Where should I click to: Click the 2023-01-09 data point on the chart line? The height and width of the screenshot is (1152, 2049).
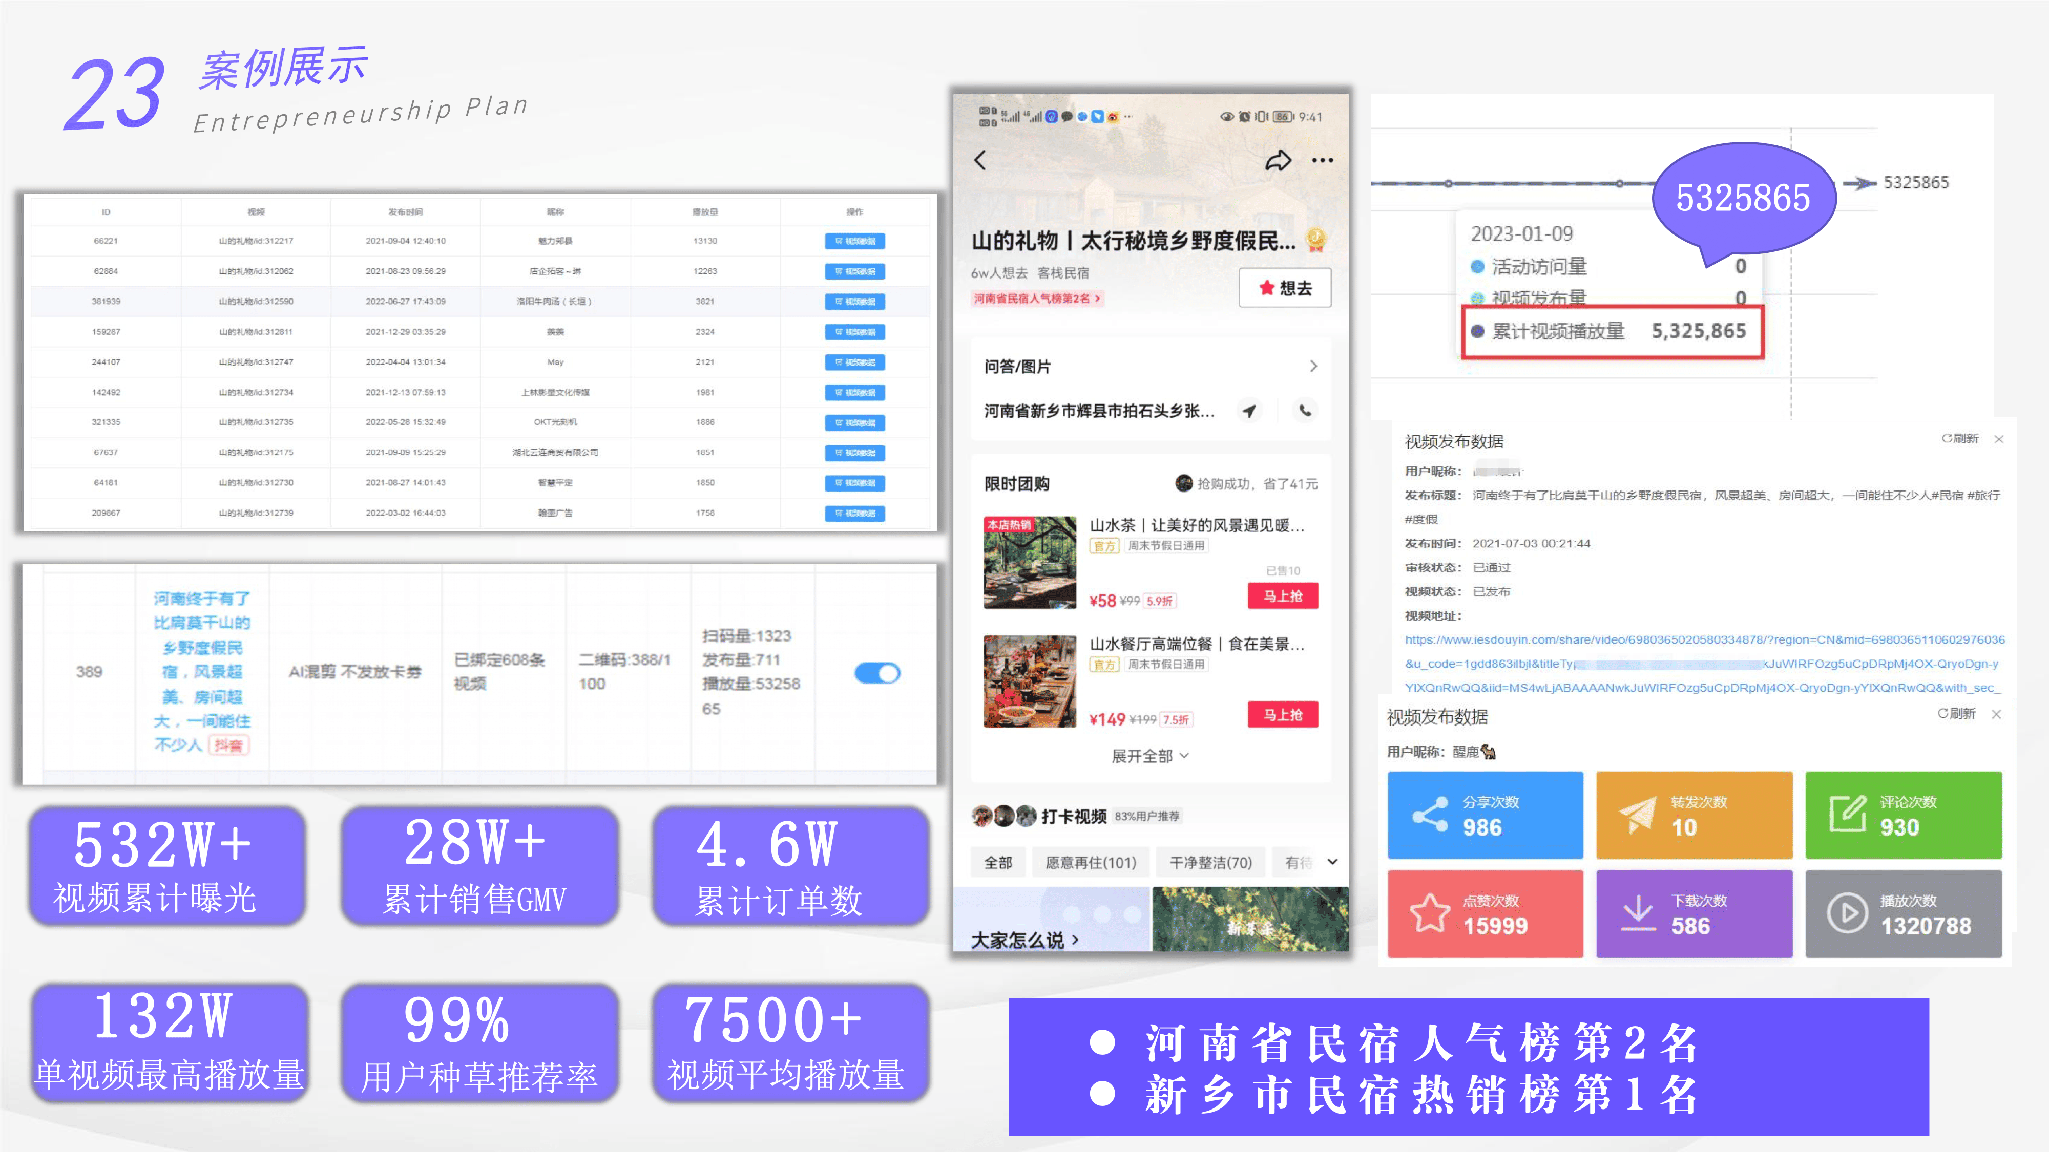coord(1790,184)
